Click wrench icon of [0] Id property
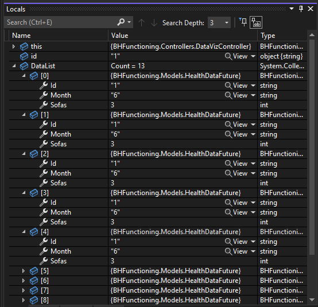The width and height of the screenshot is (318, 307). [x=44, y=86]
